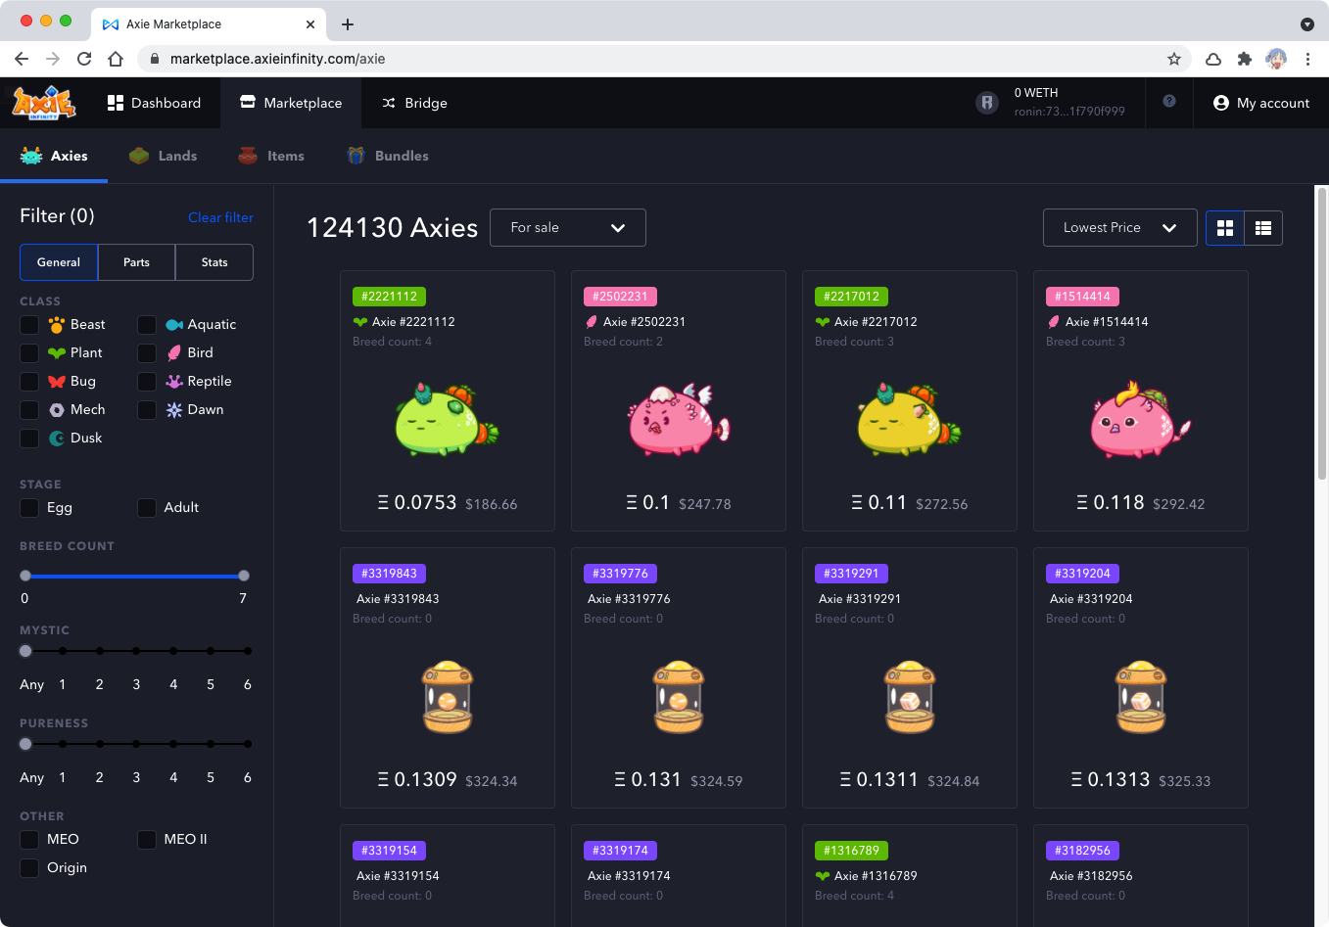The height and width of the screenshot is (927, 1329).
Task: Select the Parts filter tab
Action: coord(136,262)
